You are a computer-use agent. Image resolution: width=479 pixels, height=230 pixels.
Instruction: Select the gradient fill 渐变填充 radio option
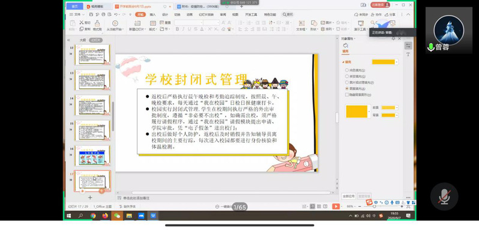[x=347, y=77]
